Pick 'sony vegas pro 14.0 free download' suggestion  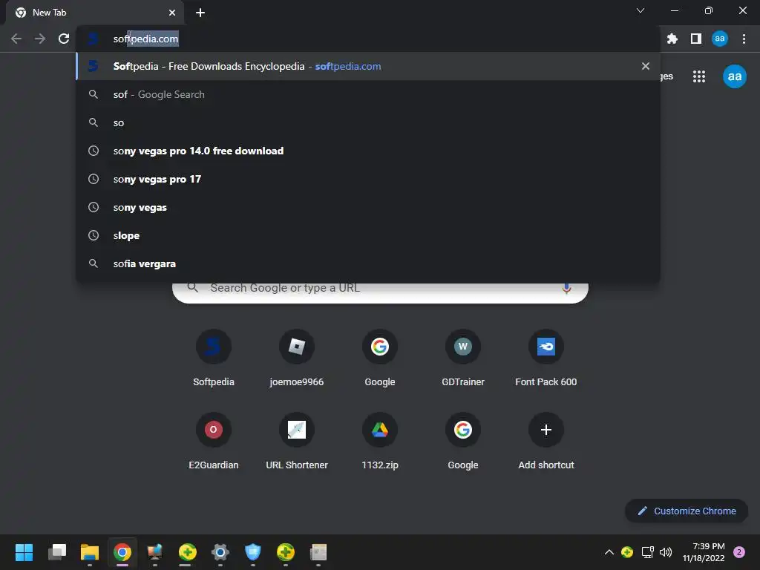pos(368,151)
